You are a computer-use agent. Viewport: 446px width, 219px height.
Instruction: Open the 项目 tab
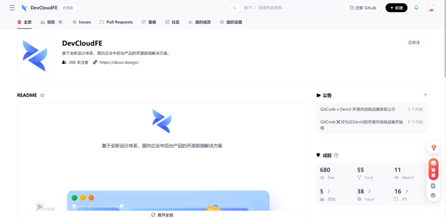pyautogui.click(x=52, y=22)
